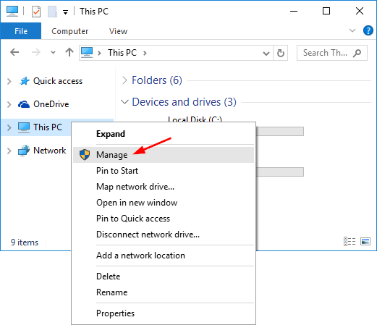Click the search magnifier icon
Viewport: 377px width, 325px height.
click(x=357, y=53)
